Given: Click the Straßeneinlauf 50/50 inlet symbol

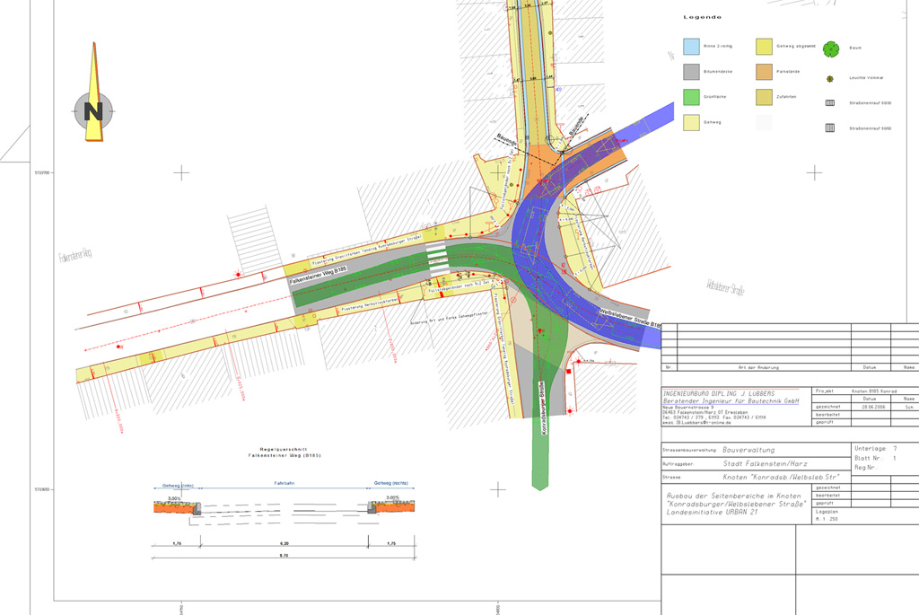Looking at the screenshot, I should pos(829,127).
